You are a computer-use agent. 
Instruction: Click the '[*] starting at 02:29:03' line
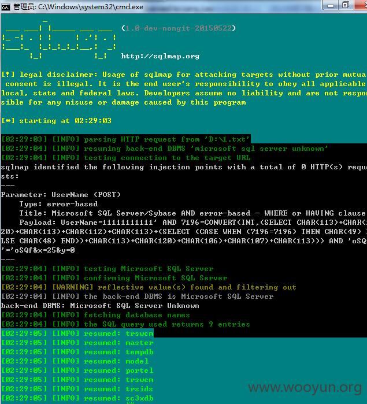pyautogui.click(x=56, y=121)
